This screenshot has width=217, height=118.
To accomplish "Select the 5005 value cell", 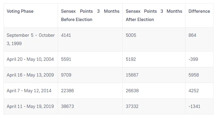I will tap(131, 35).
